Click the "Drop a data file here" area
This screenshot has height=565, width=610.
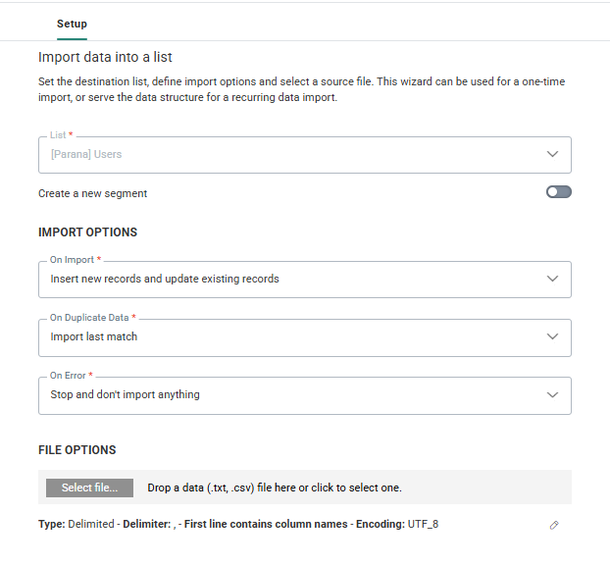click(275, 488)
